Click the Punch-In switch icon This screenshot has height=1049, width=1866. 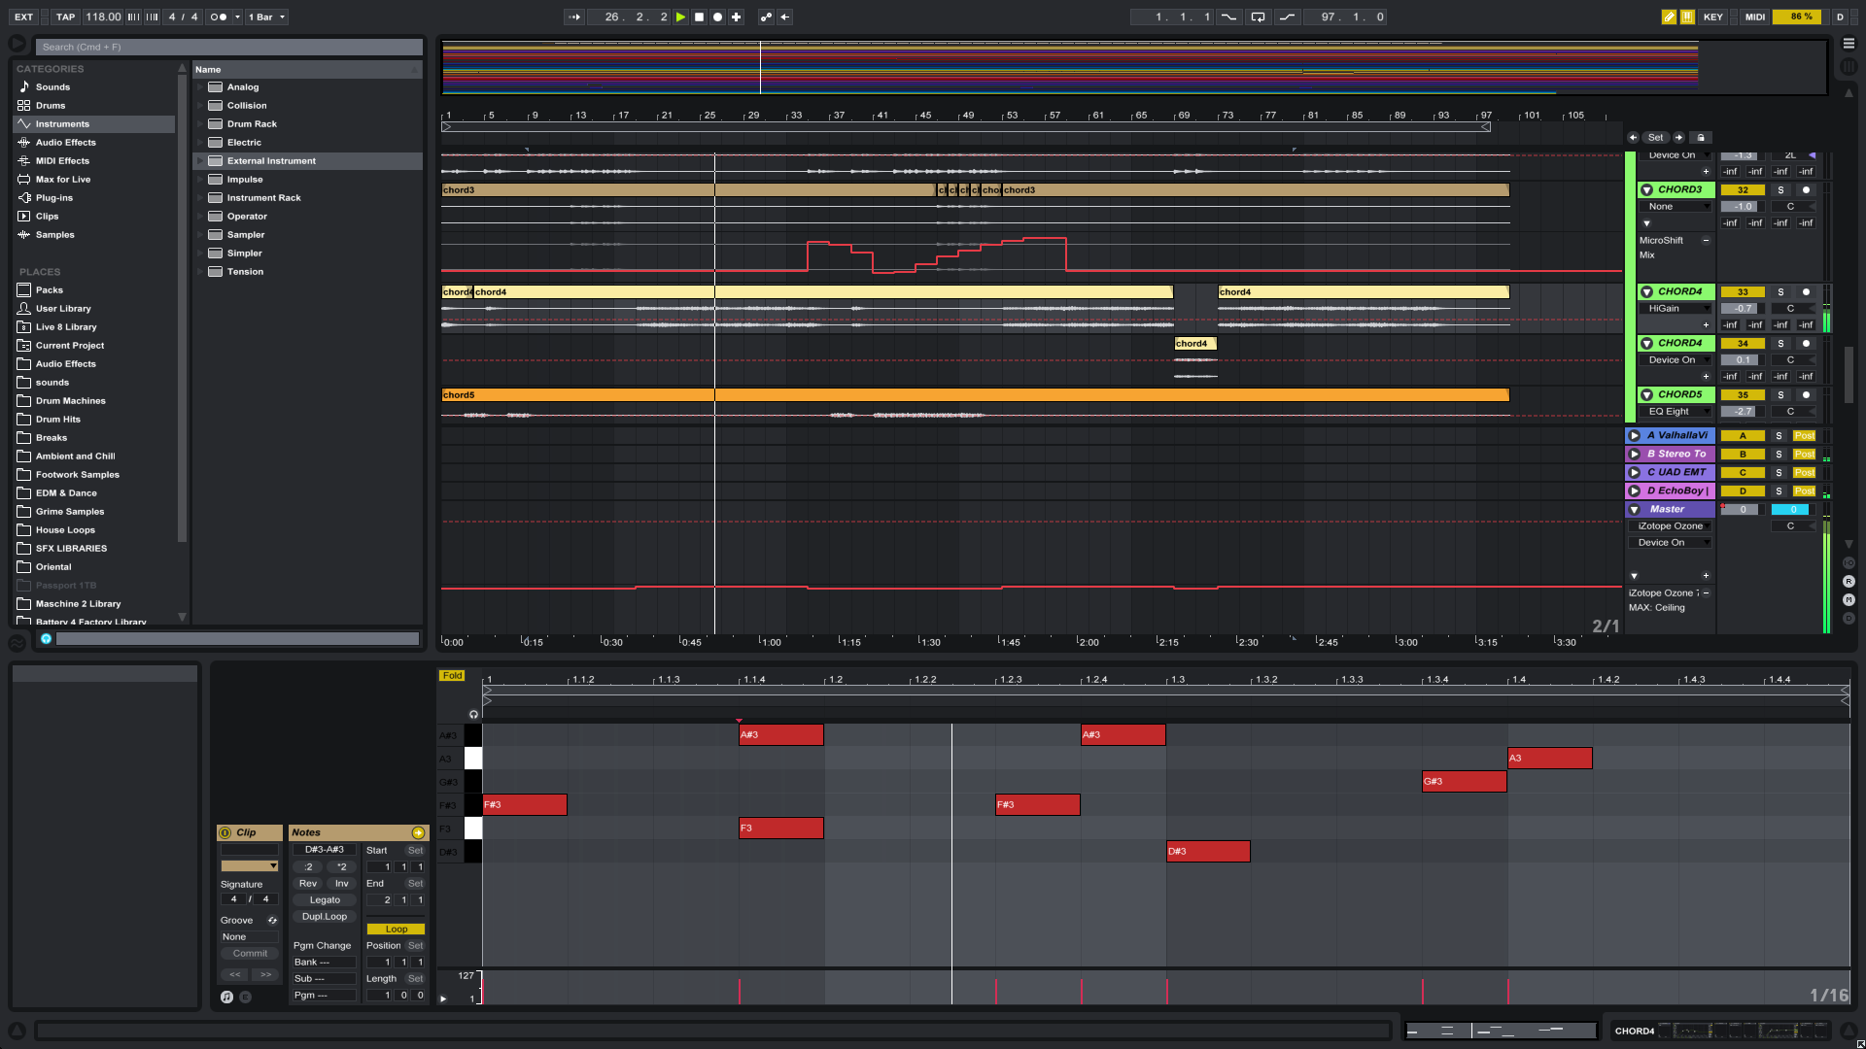(x=1228, y=17)
